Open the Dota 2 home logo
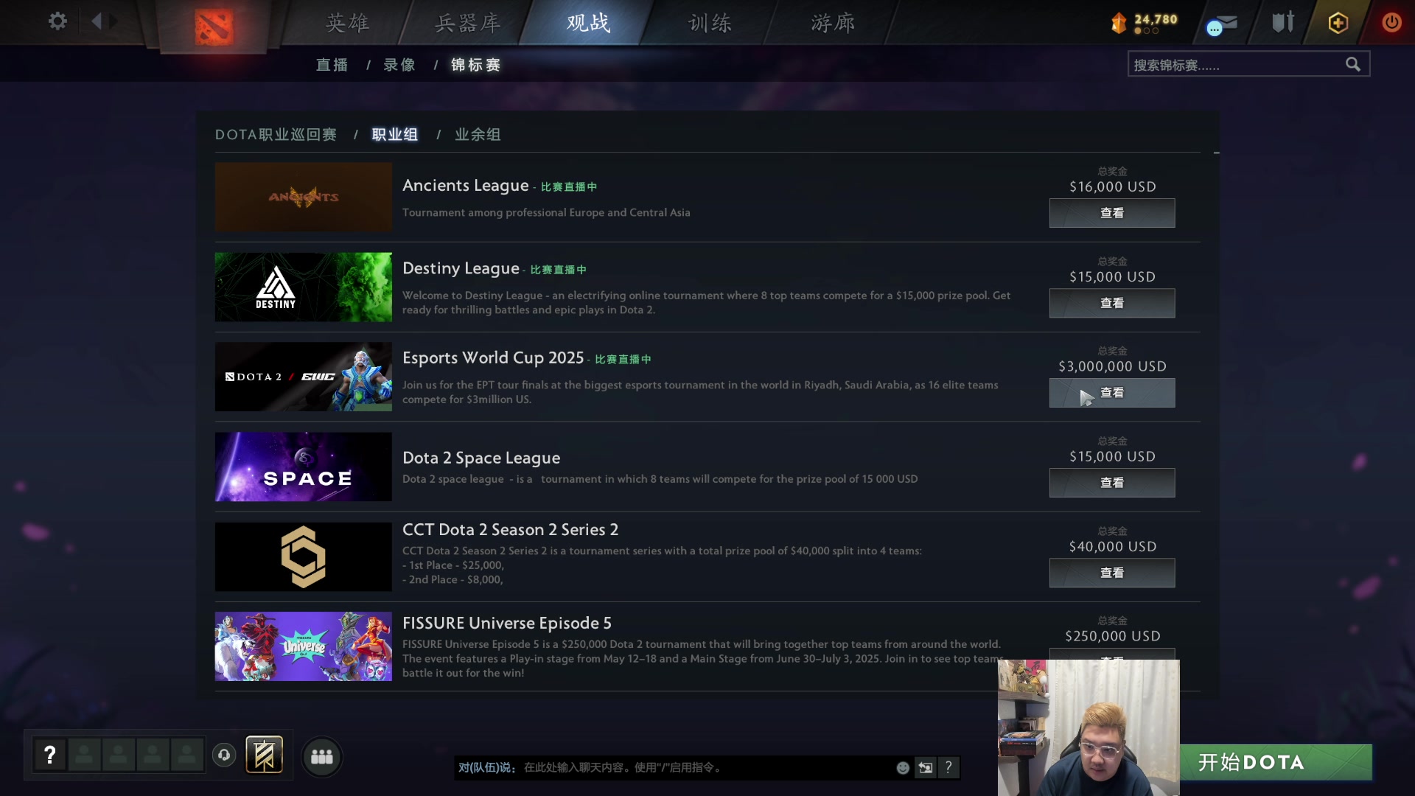The image size is (1415, 796). [x=214, y=26]
